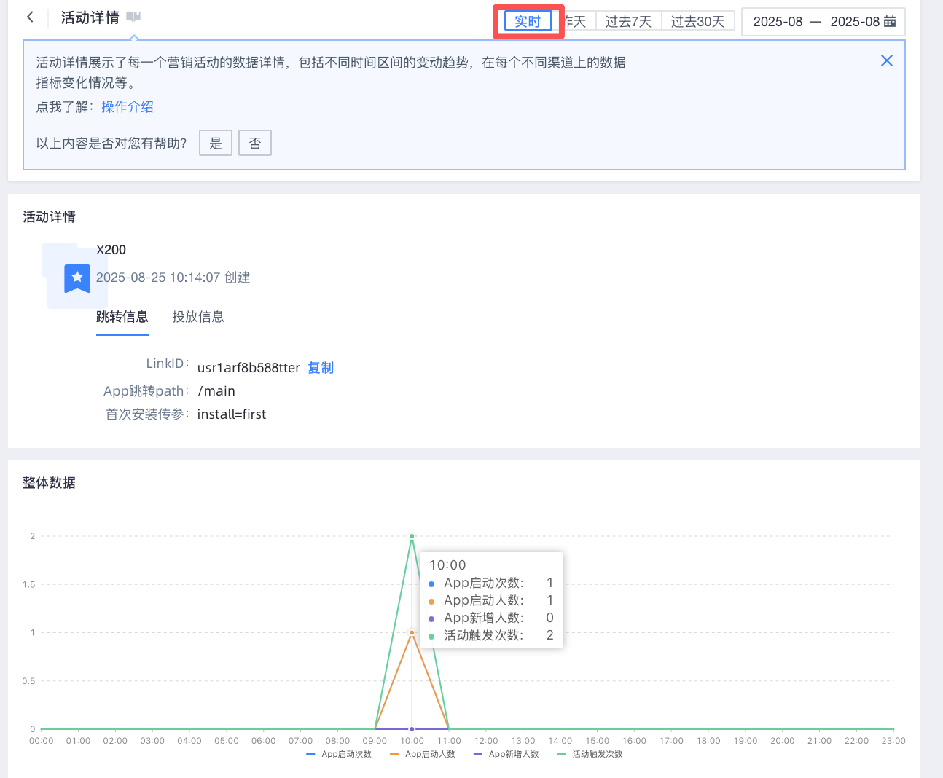This screenshot has width=943, height=778.
Task: Click the back arrow icon
Action: 30,17
